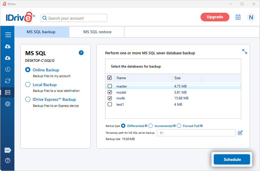Choose Forced Full backup type
Image resolution: width=260 pixels, height=171 pixels.
click(179, 126)
